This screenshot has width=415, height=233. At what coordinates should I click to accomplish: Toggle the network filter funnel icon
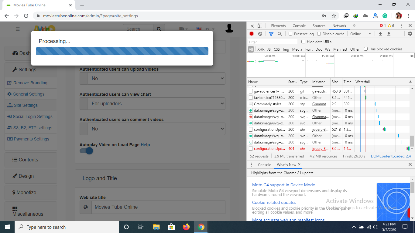pos(271,34)
